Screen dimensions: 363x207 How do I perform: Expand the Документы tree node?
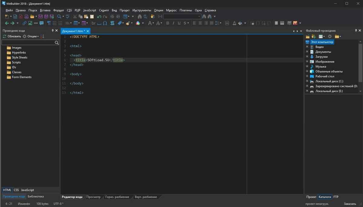click(x=307, y=52)
